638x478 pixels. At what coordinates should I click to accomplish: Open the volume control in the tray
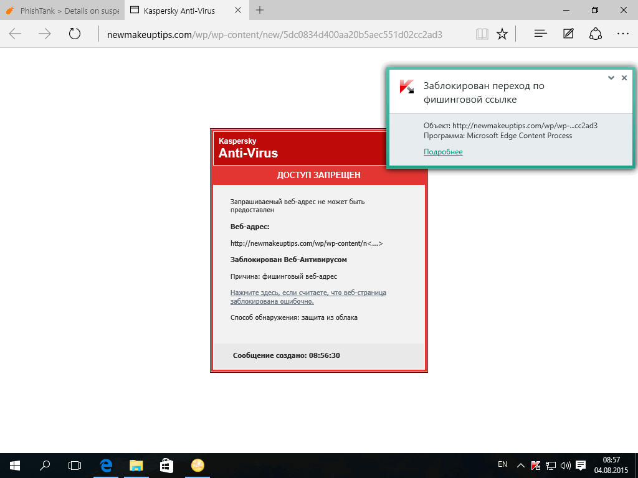(565, 465)
